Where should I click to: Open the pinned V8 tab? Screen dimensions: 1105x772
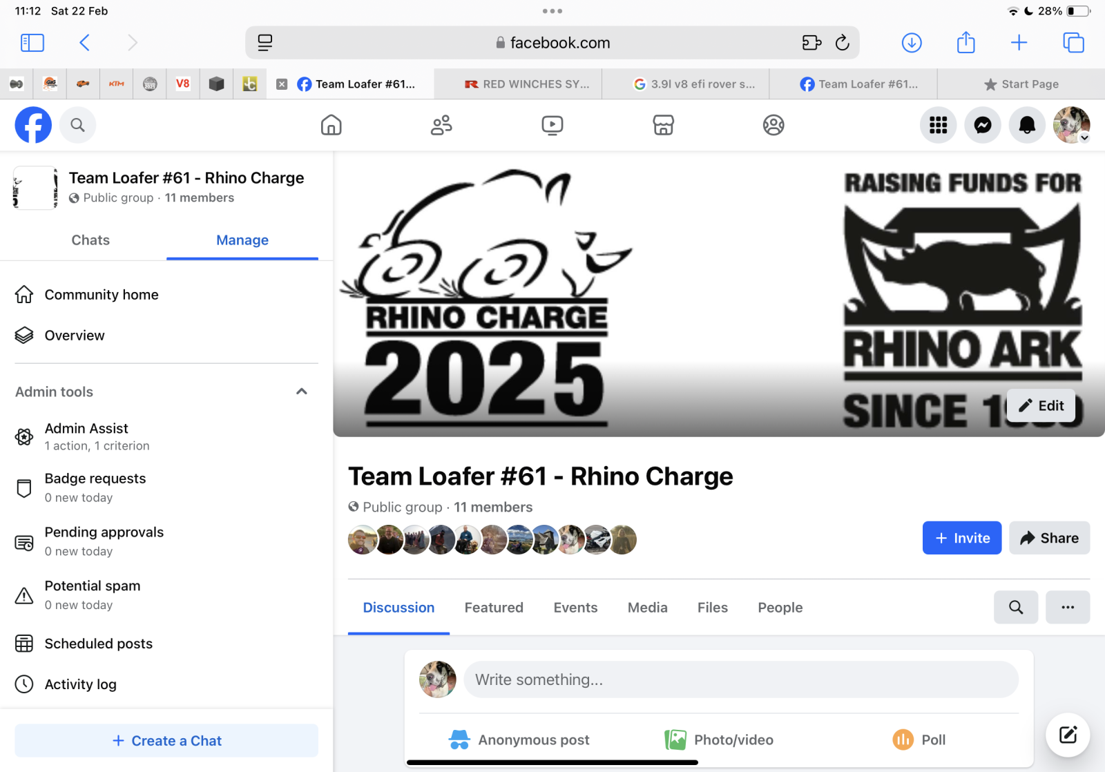click(x=183, y=84)
